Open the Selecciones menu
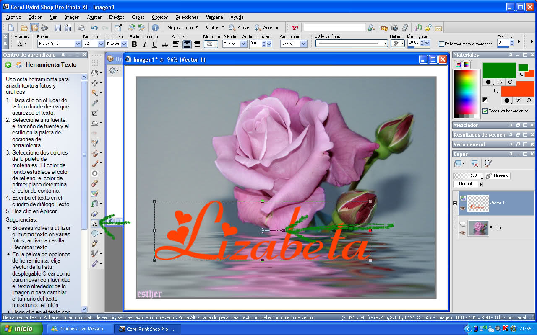 187,17
